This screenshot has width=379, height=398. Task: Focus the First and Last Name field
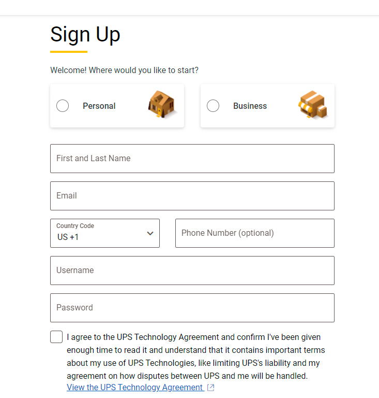192,159
